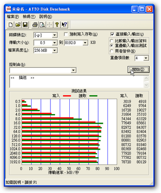Click status bar text 如需說明，請按 F1
The width and height of the screenshot is (161, 193).
click(21, 183)
